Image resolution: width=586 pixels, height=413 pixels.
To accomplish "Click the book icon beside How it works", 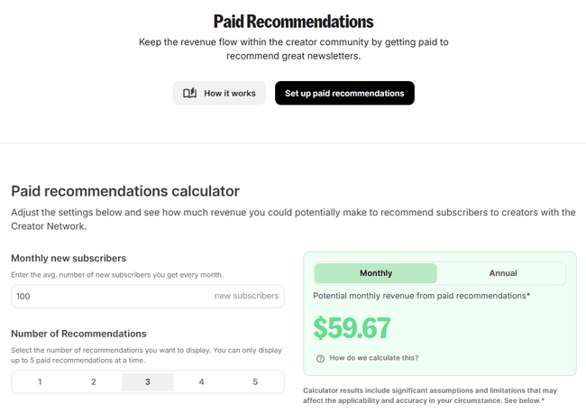I will (189, 93).
